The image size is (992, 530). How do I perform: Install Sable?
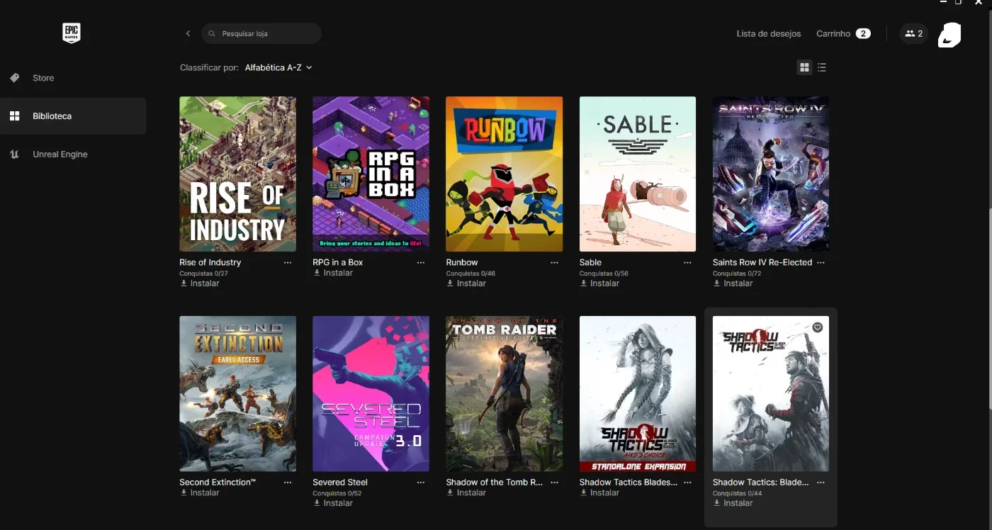(599, 283)
